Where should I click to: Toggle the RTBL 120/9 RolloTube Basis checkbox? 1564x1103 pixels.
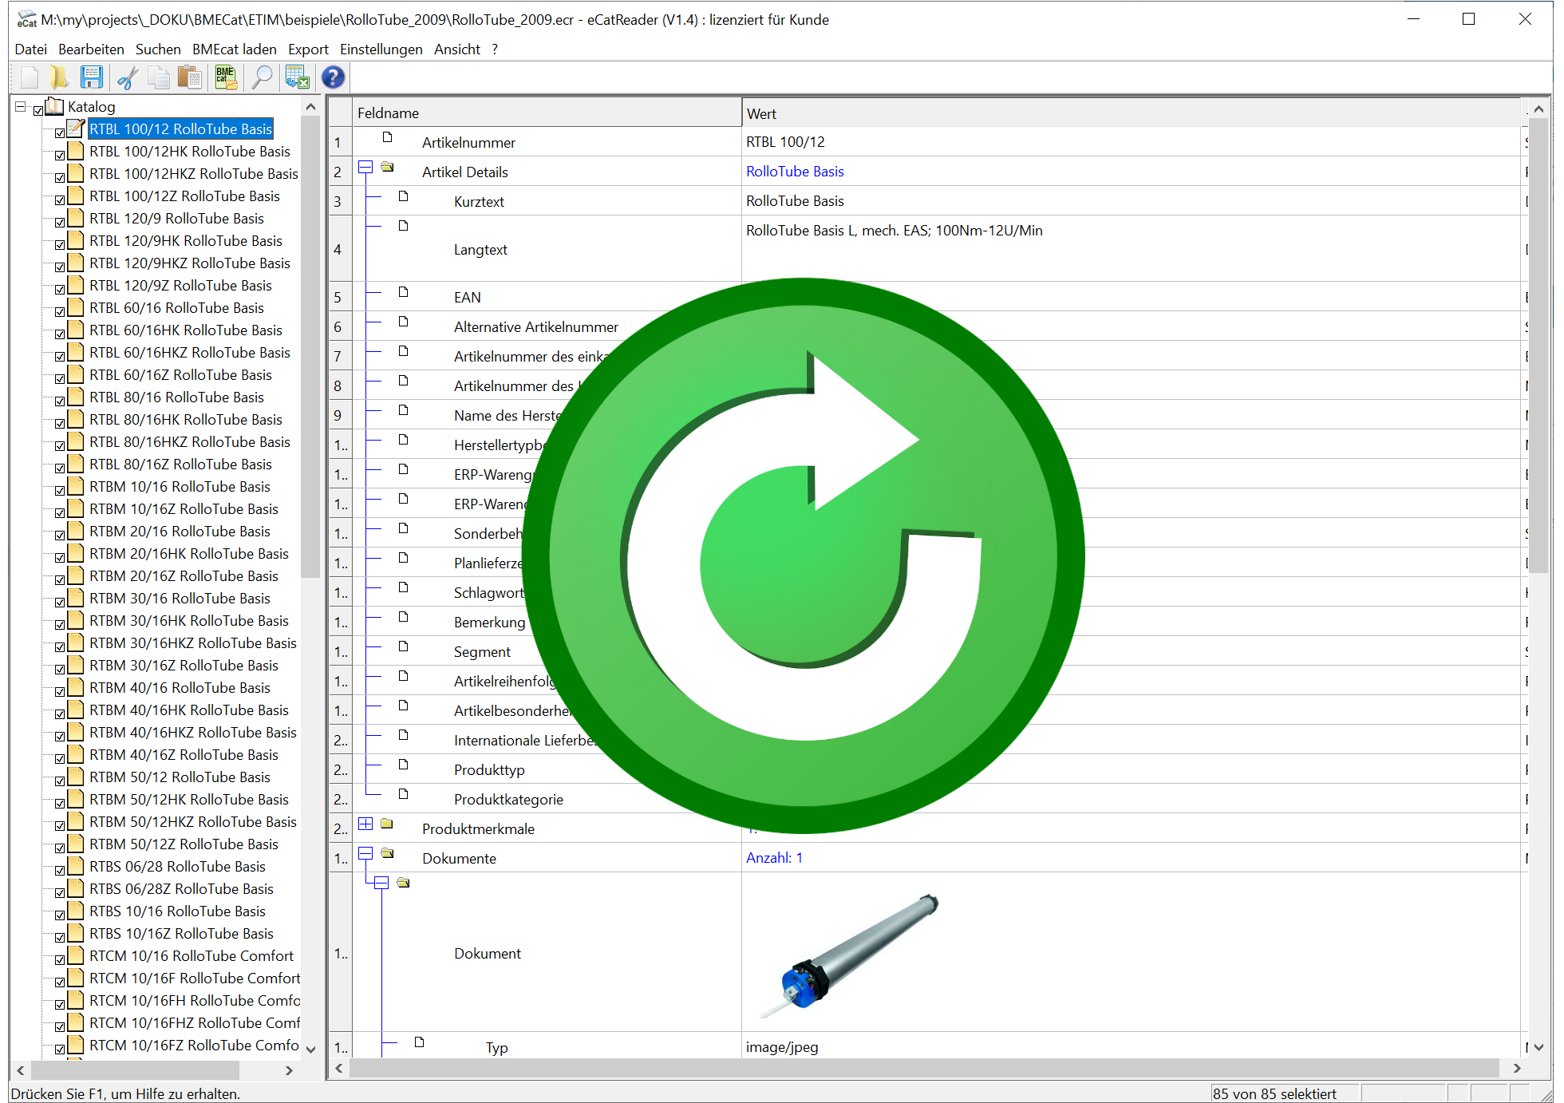(60, 222)
